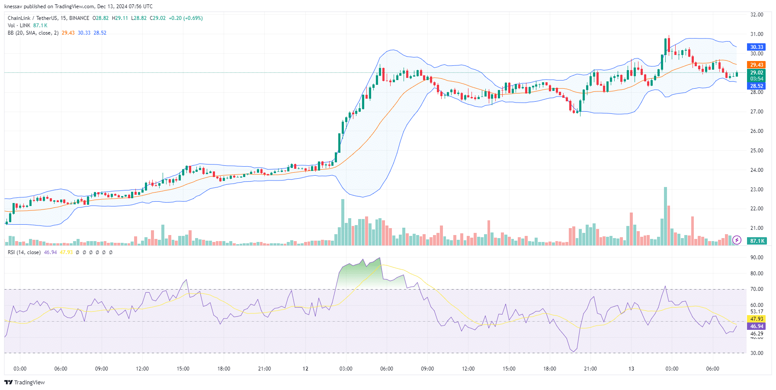Click the 46.29 value on RSI axis
The image size is (776, 390).
[757, 334]
